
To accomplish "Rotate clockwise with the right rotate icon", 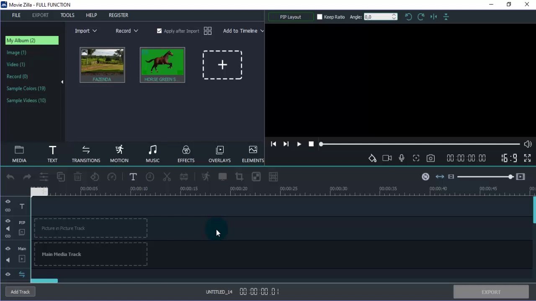I will click(421, 17).
